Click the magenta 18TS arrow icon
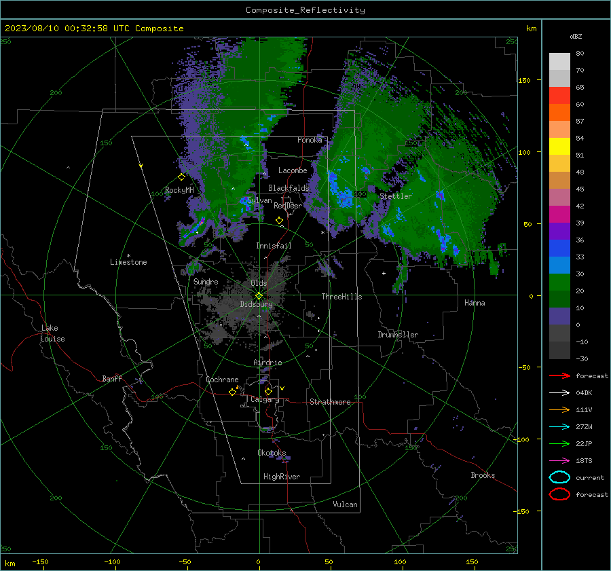611x571 pixels. pyautogui.click(x=559, y=461)
